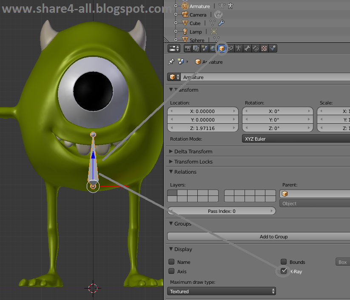The width and height of the screenshot is (350, 300).
Task: Pin the current properties context (pin icon)
Action: 171,62
